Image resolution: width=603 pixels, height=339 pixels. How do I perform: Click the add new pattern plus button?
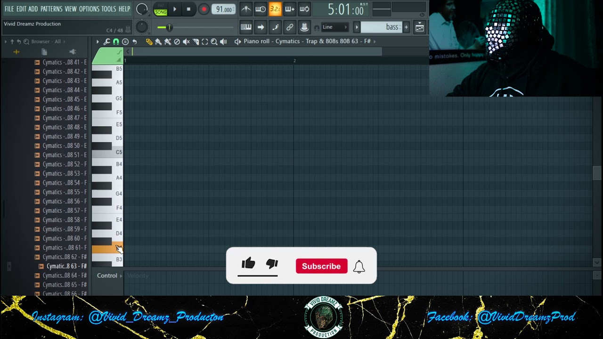[406, 27]
